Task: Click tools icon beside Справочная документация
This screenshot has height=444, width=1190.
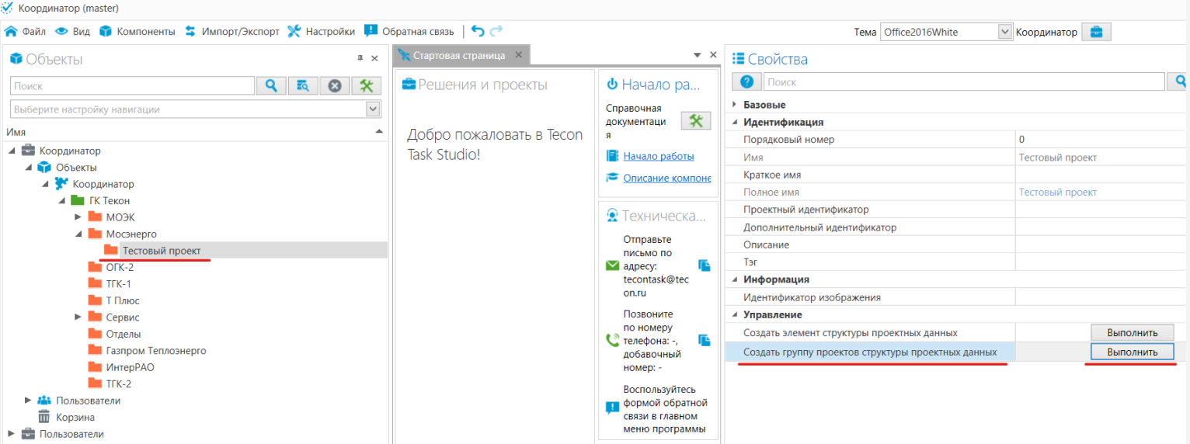Action: [x=696, y=120]
